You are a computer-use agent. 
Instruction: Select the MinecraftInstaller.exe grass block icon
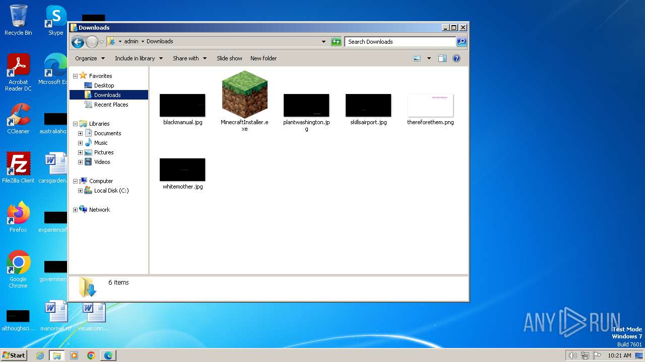[244, 95]
